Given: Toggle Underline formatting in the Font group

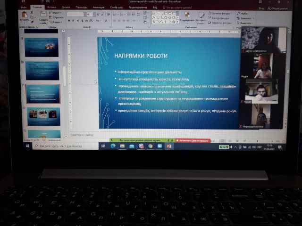Looking at the screenshot, I should click(77, 21).
